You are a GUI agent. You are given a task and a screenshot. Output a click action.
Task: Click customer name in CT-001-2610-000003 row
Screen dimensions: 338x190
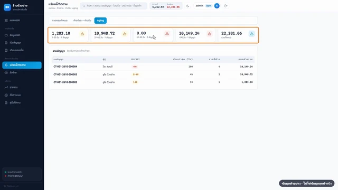pos(109,74)
